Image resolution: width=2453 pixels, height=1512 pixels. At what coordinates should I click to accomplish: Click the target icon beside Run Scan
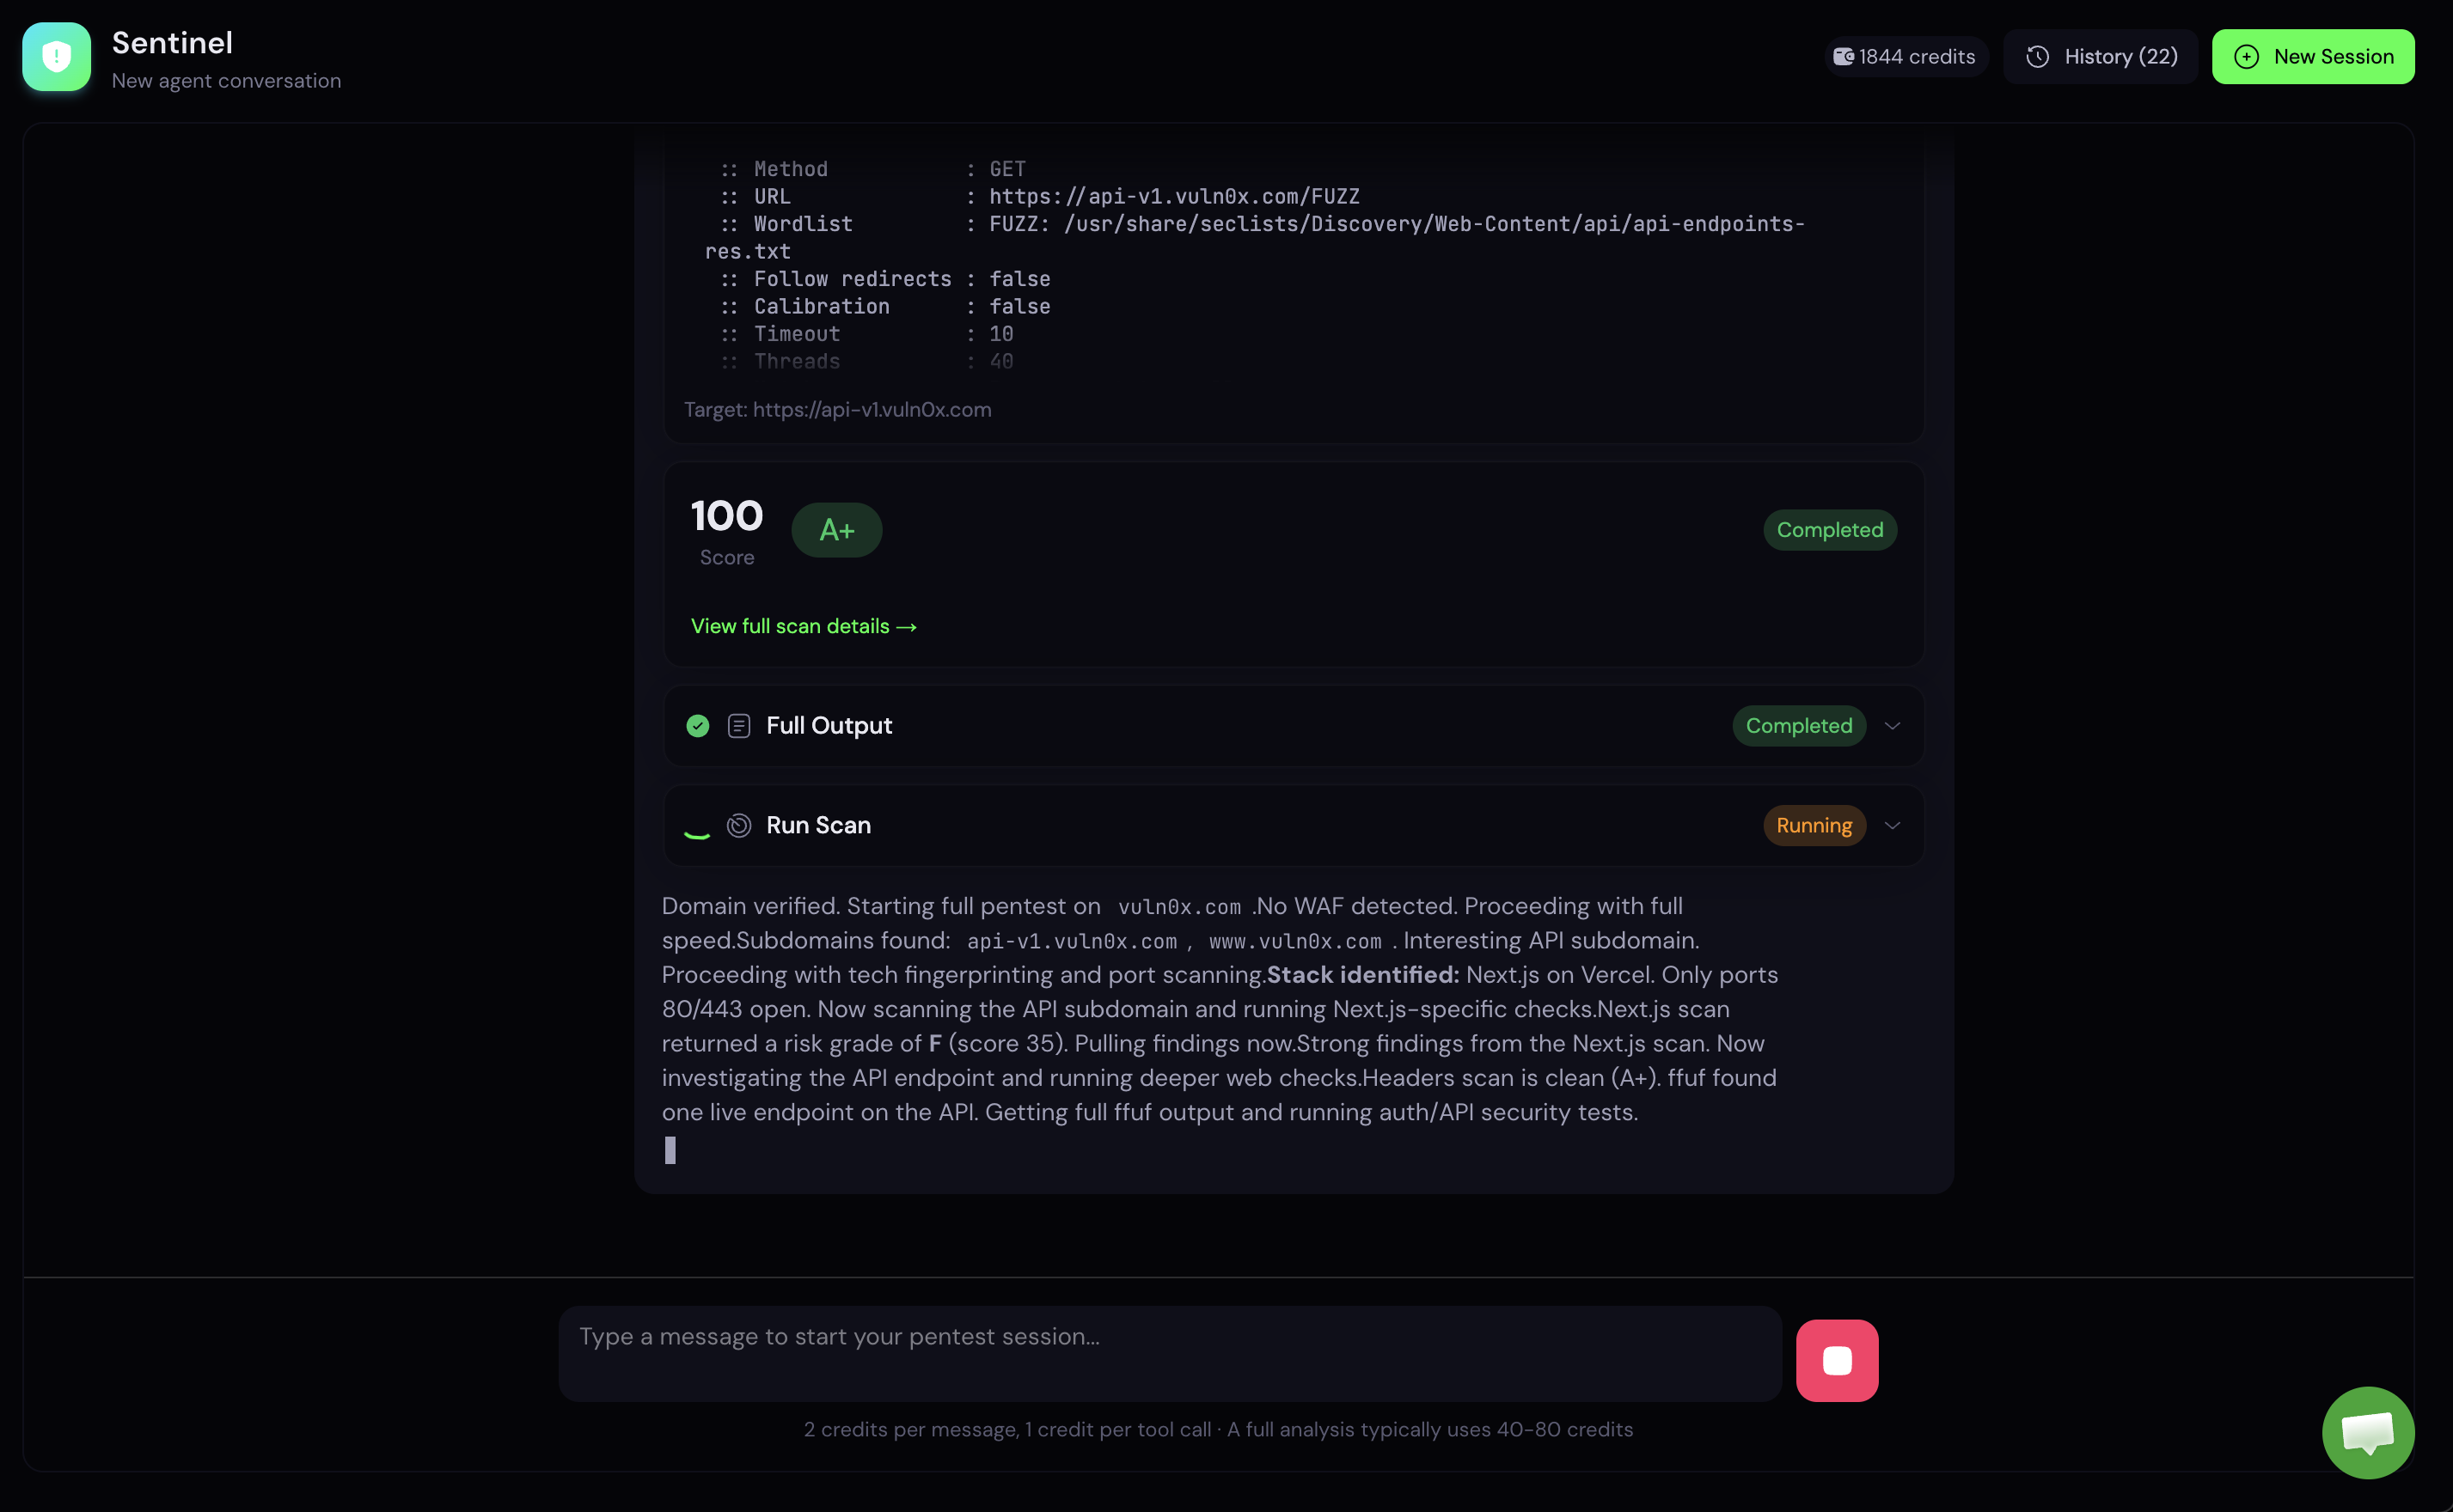point(739,825)
